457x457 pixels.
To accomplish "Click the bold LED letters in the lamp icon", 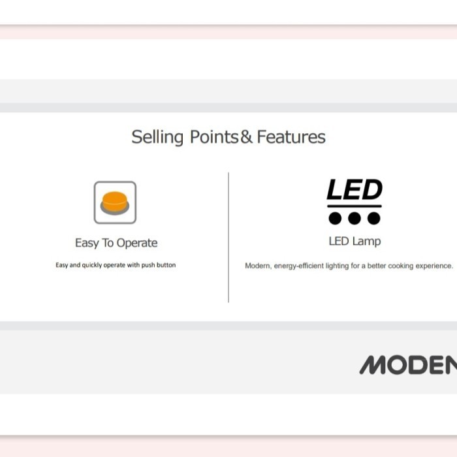I will tap(354, 190).
